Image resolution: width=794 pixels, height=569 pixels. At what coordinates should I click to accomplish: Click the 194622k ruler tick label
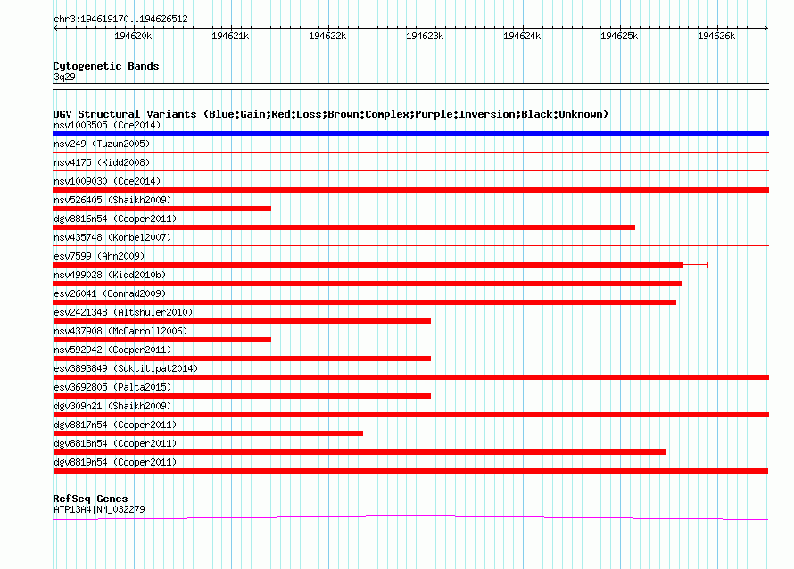pos(327,36)
